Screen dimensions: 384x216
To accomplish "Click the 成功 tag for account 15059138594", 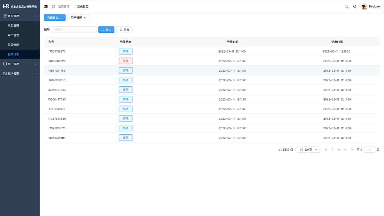I will point(125,138).
